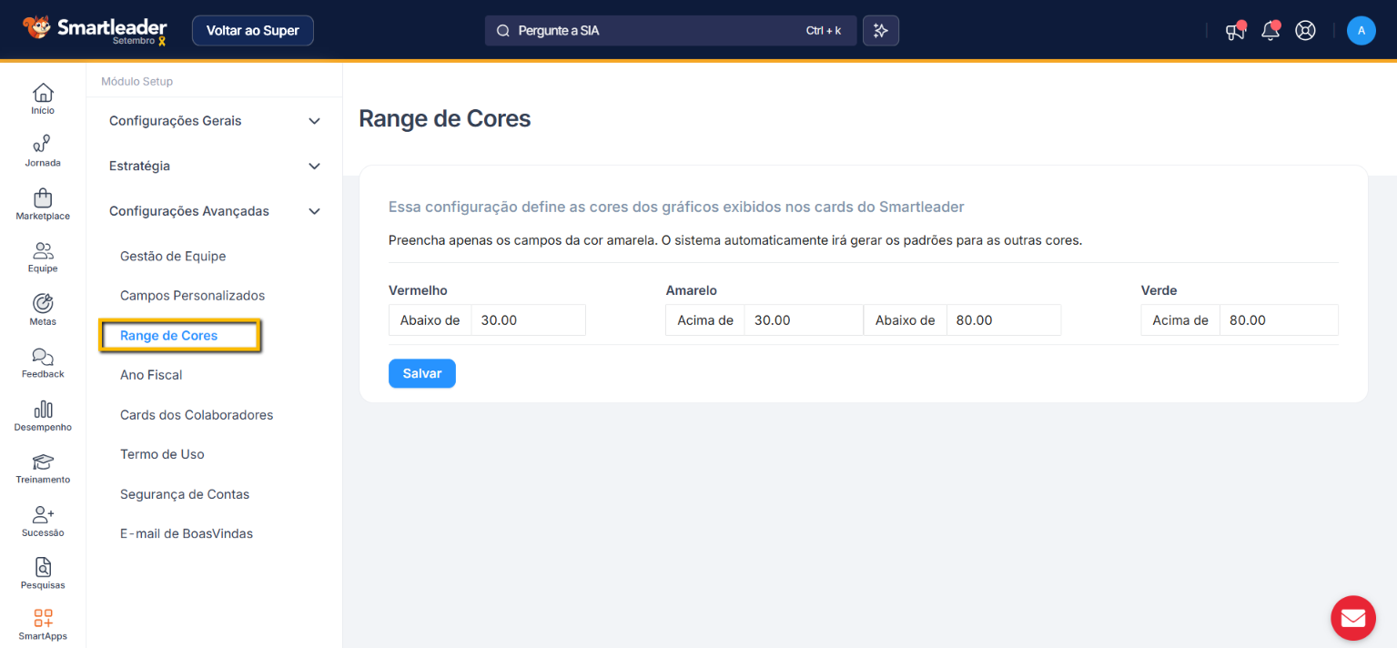
Task: Click the Marketplace bag icon
Action: (x=43, y=197)
